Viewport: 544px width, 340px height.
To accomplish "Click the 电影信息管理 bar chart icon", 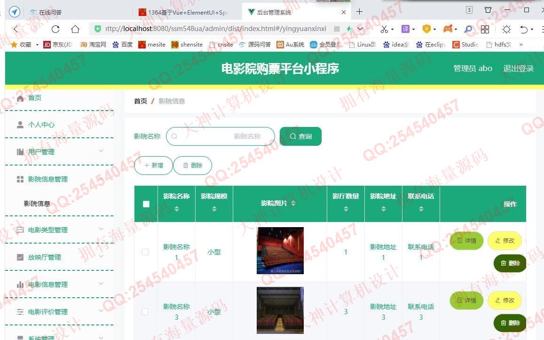I will 20,285.
